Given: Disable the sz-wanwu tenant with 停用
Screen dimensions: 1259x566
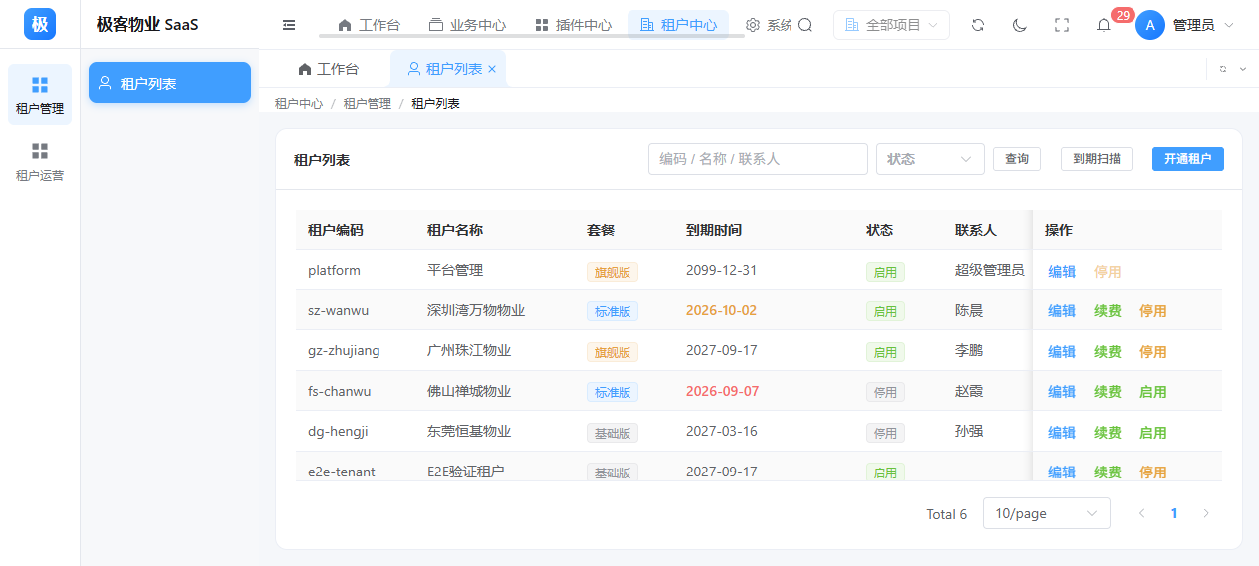Looking at the screenshot, I should click(1153, 311).
